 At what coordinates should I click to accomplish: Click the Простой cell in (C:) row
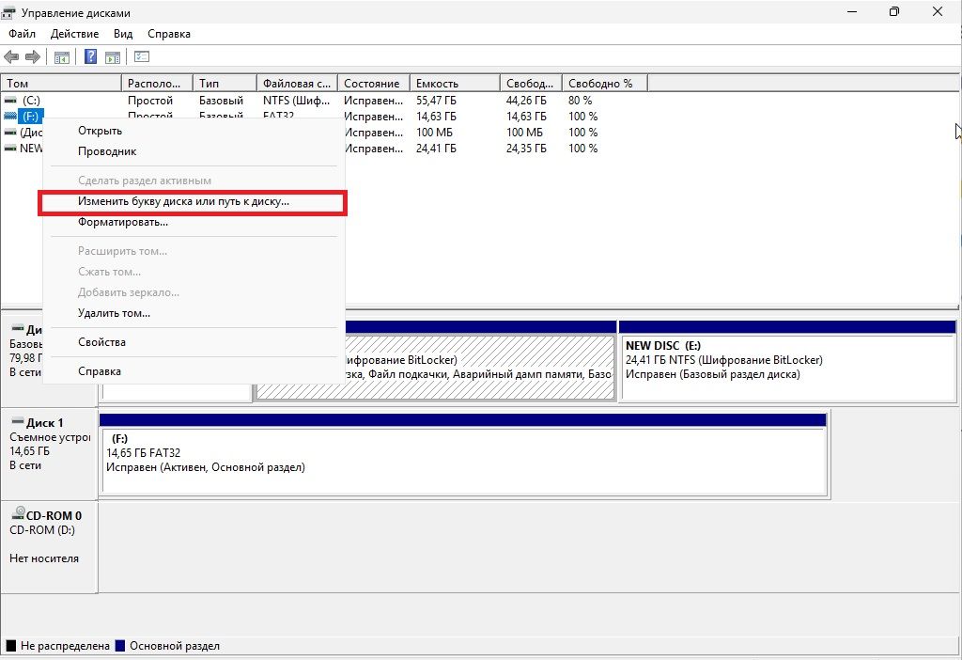pyautogui.click(x=150, y=100)
